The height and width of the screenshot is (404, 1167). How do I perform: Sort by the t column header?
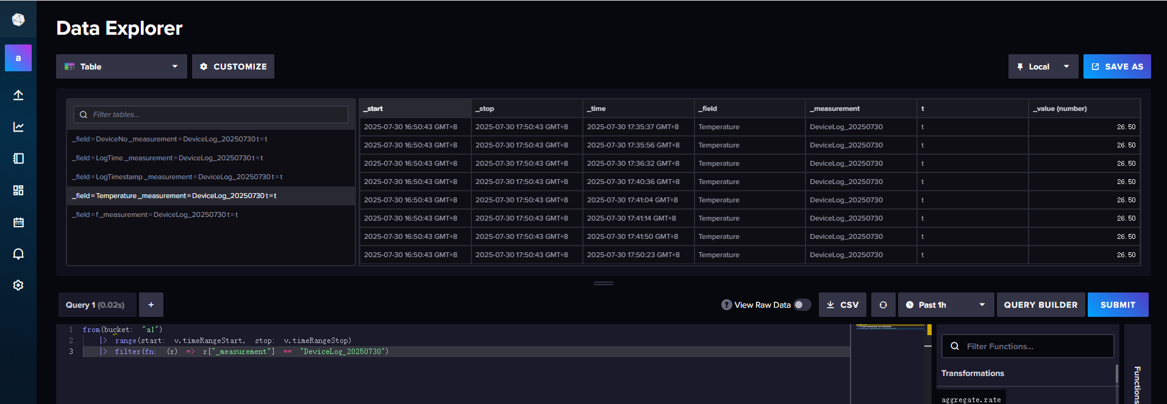click(x=972, y=108)
